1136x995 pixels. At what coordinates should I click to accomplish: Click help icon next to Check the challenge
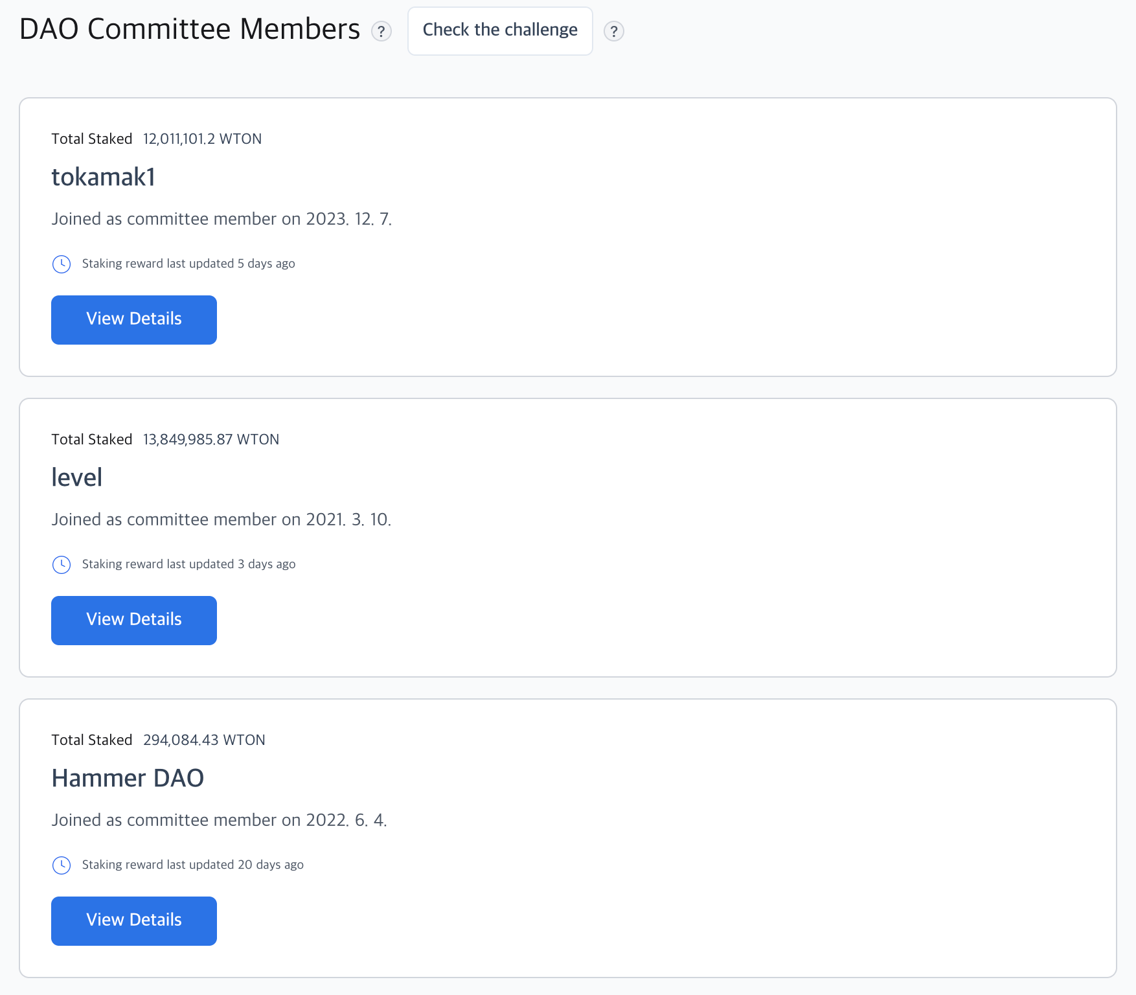pos(613,31)
